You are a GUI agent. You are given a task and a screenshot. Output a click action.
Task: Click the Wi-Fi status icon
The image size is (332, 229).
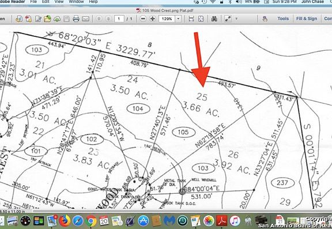click(x=213, y=2)
